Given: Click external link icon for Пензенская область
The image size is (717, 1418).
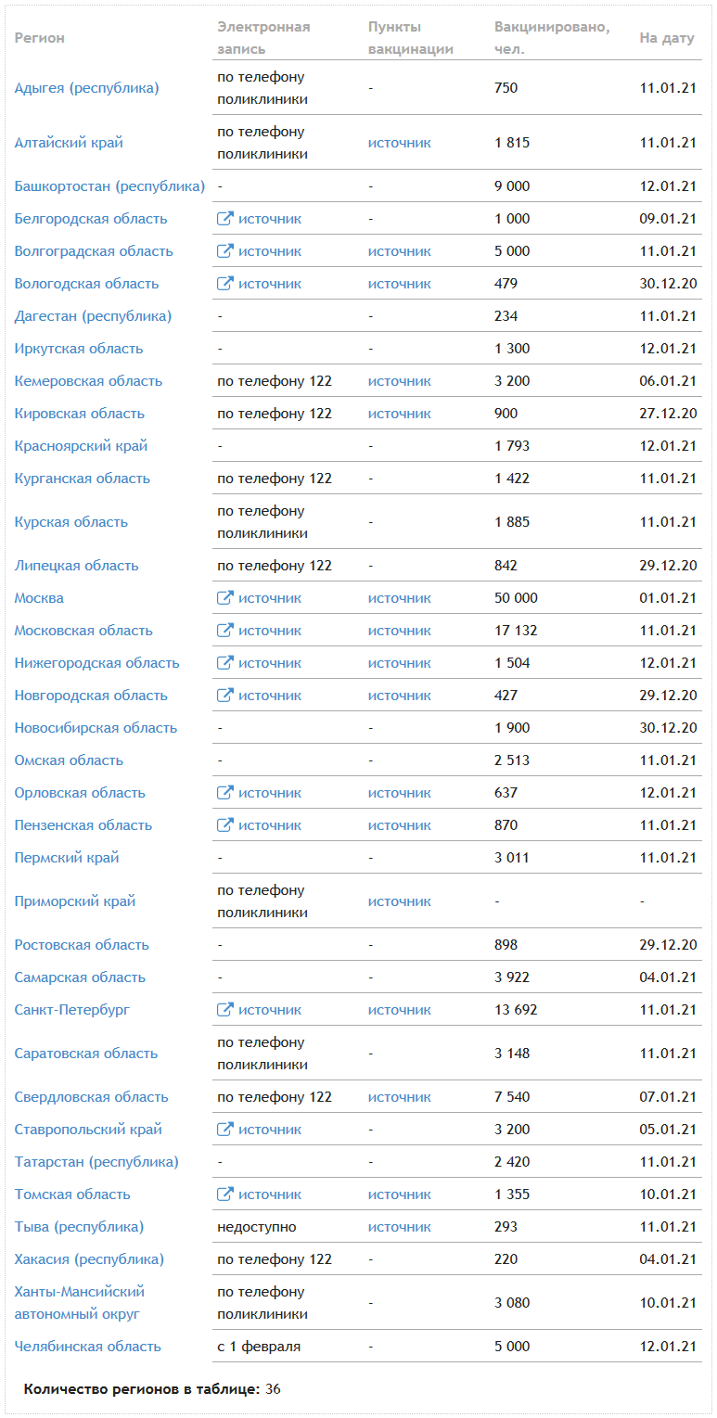Looking at the screenshot, I should click(x=224, y=825).
